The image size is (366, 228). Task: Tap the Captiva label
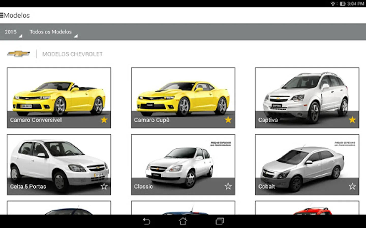tap(268, 120)
